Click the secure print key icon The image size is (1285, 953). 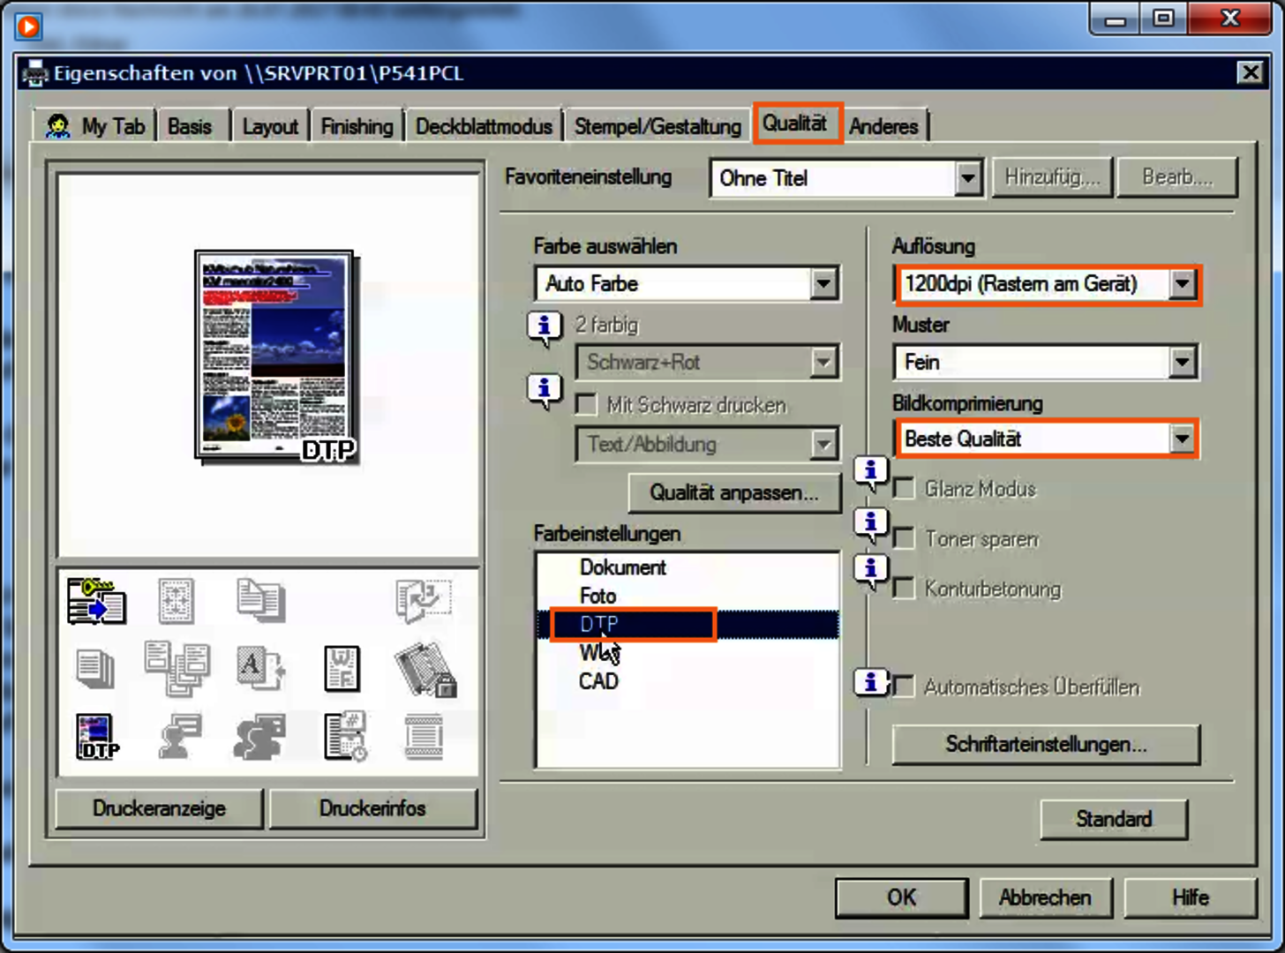click(96, 601)
